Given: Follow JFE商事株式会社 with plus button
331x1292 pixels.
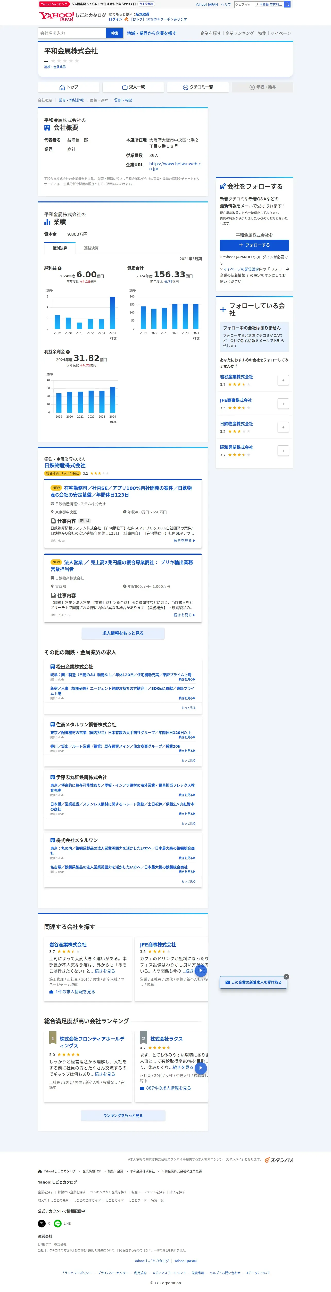Looking at the screenshot, I should pyautogui.click(x=283, y=404).
